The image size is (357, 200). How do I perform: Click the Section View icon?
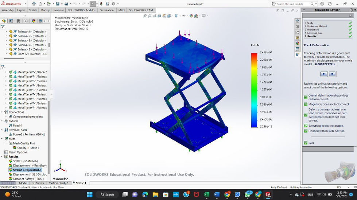tap(159, 16)
